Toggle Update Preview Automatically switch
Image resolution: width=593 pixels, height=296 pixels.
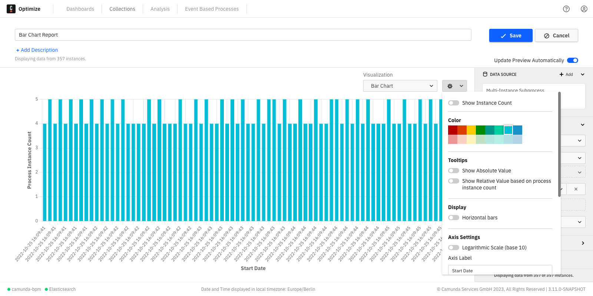573,60
